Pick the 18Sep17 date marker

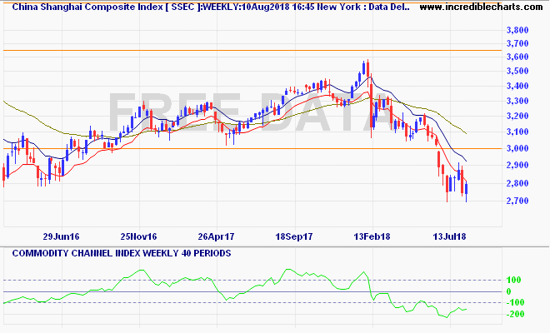(x=294, y=236)
